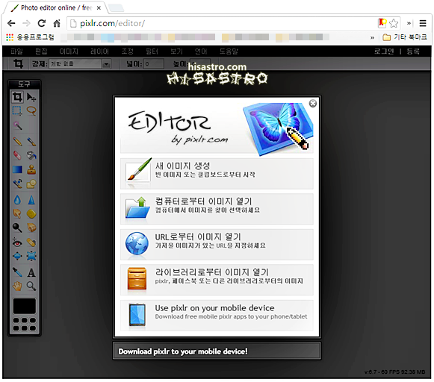Click the Download pixlr to mobile banner
The height and width of the screenshot is (382, 434).
click(x=217, y=351)
